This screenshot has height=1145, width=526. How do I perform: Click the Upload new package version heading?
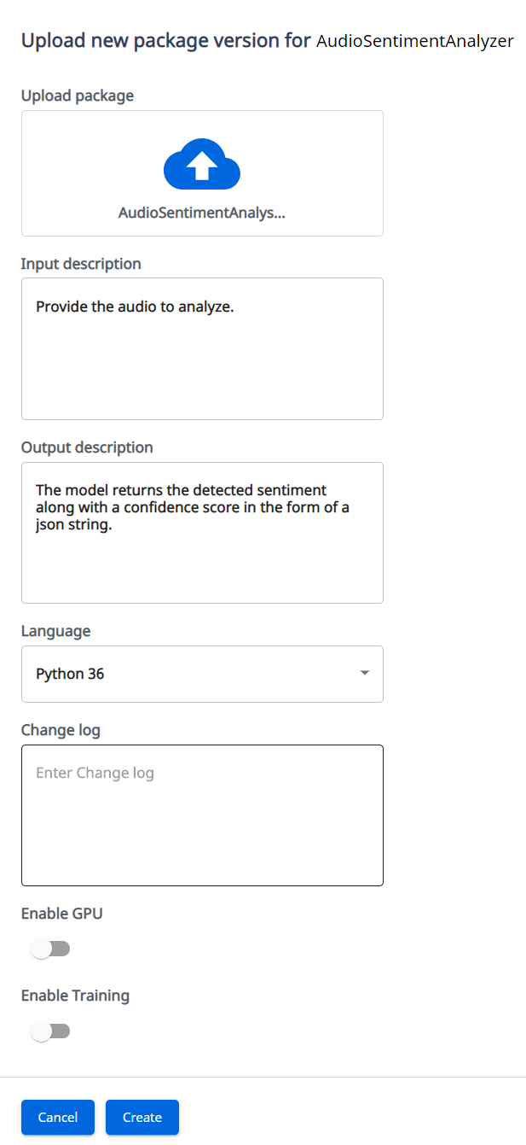(x=165, y=40)
